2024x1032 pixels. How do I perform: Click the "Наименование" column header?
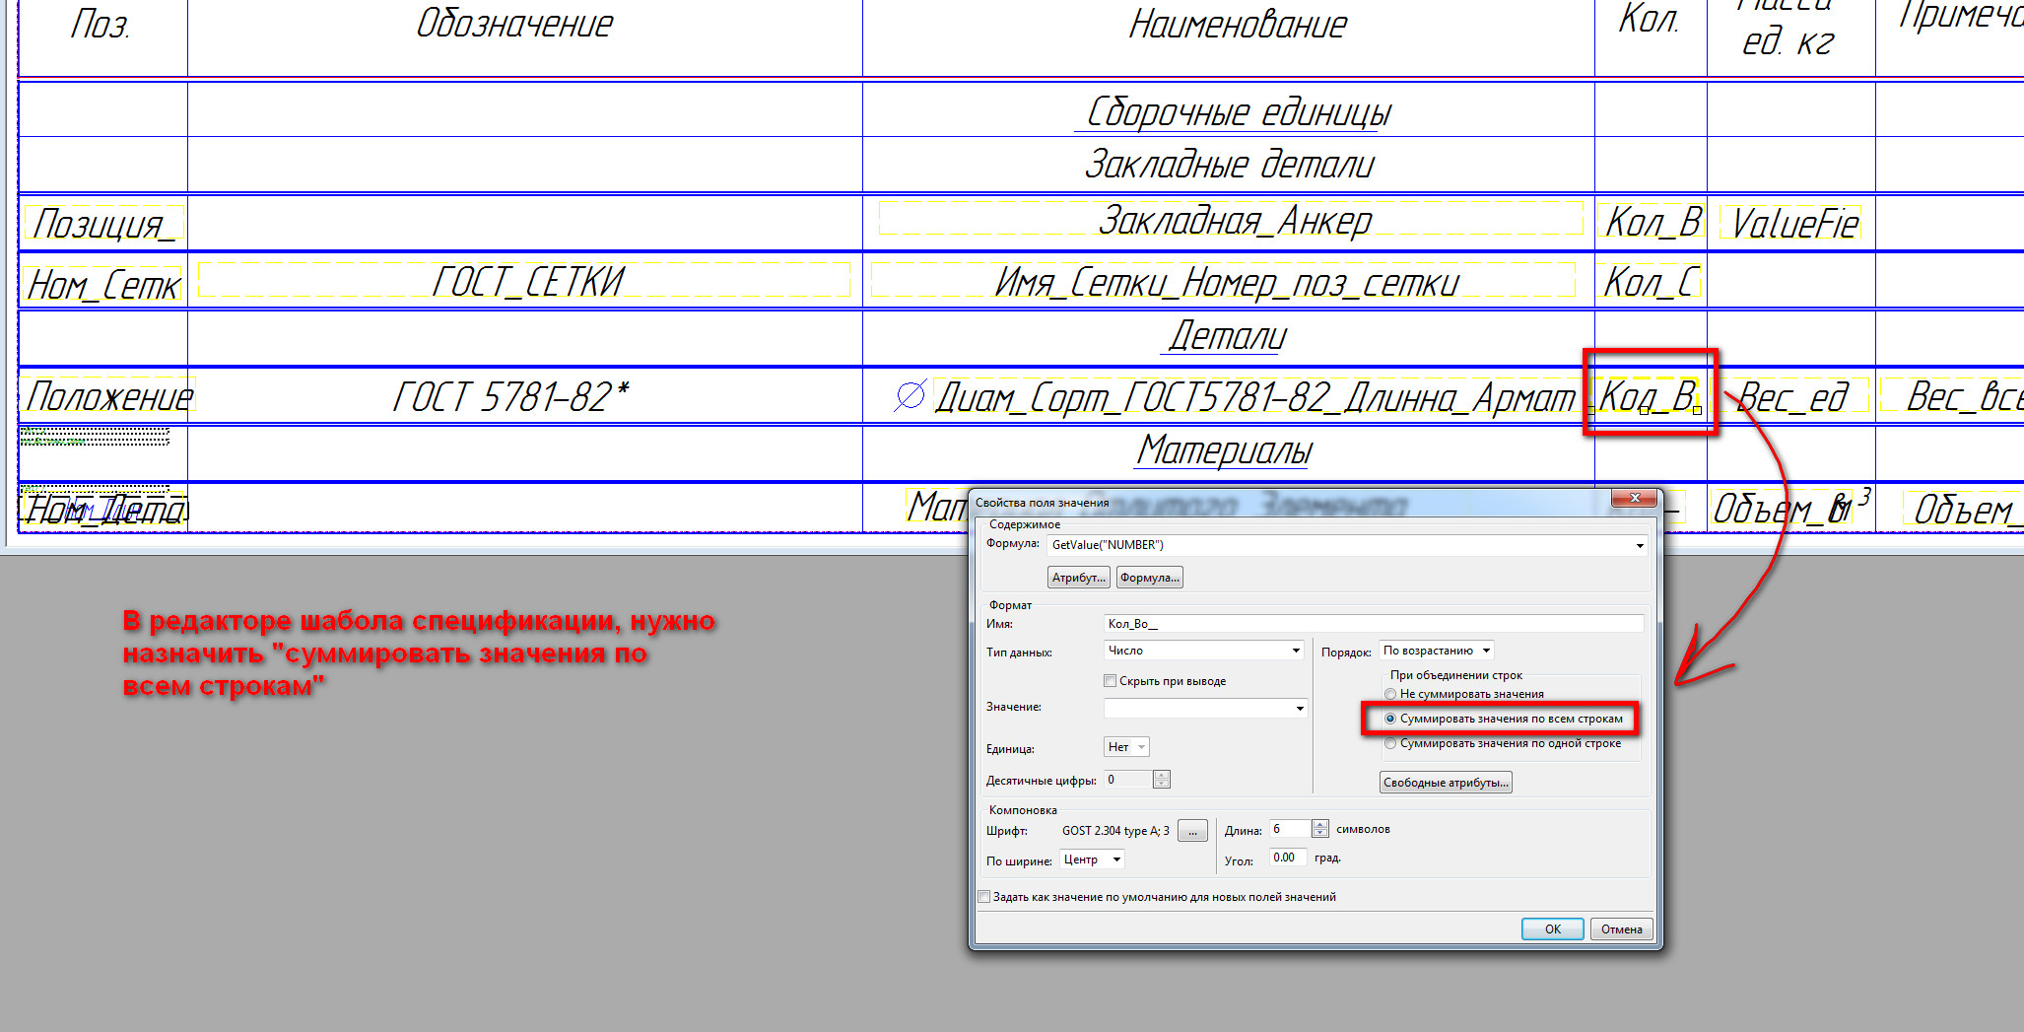[1238, 24]
